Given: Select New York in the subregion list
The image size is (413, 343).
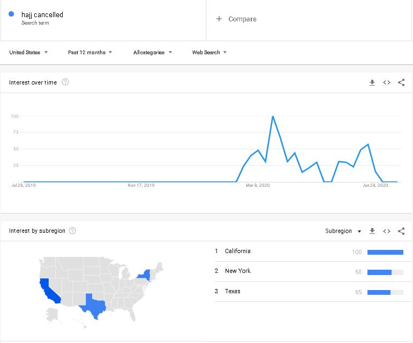Looking at the screenshot, I should pos(238,271).
